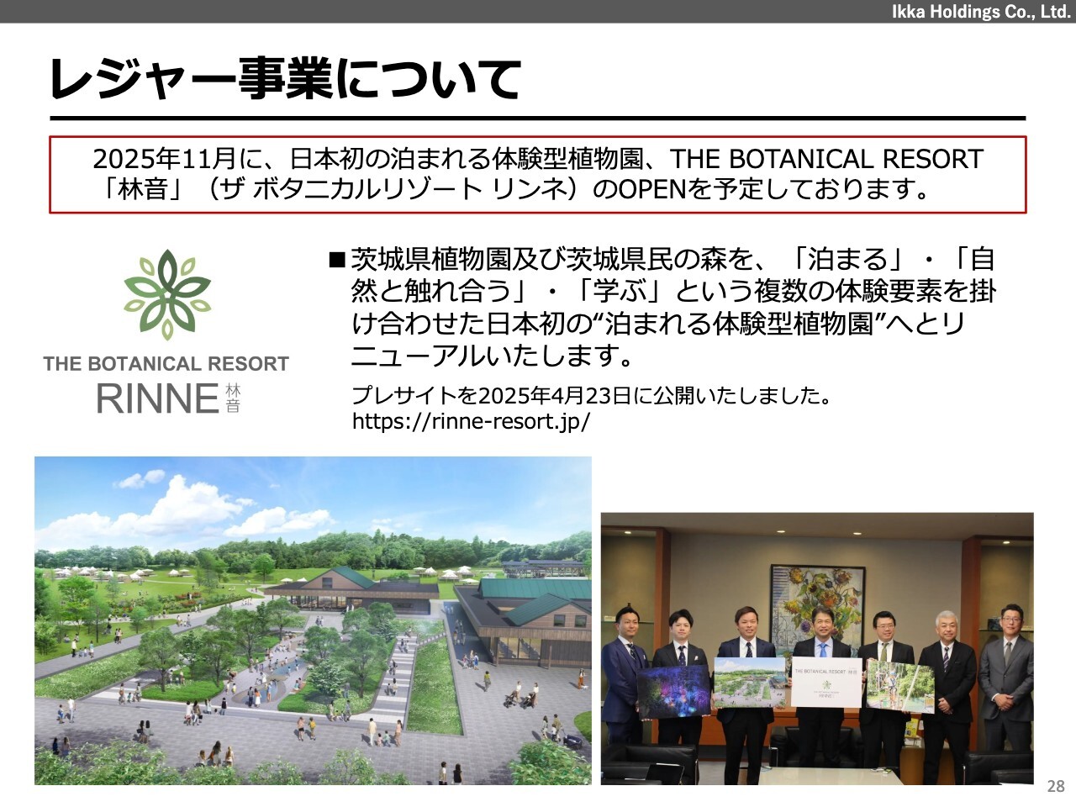Click the small 林音 kanji beside RINNE
1076x807 pixels.
point(233,398)
